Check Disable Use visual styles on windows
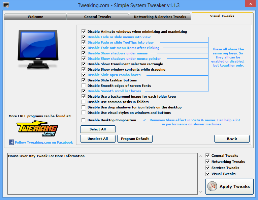 [x=84, y=112]
